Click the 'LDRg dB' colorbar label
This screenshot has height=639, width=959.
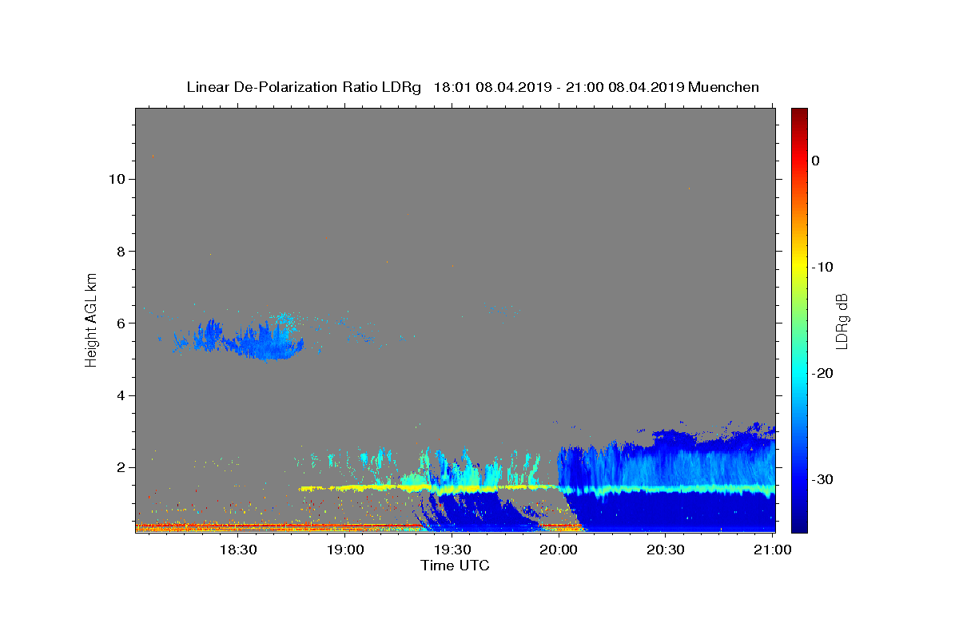click(842, 321)
